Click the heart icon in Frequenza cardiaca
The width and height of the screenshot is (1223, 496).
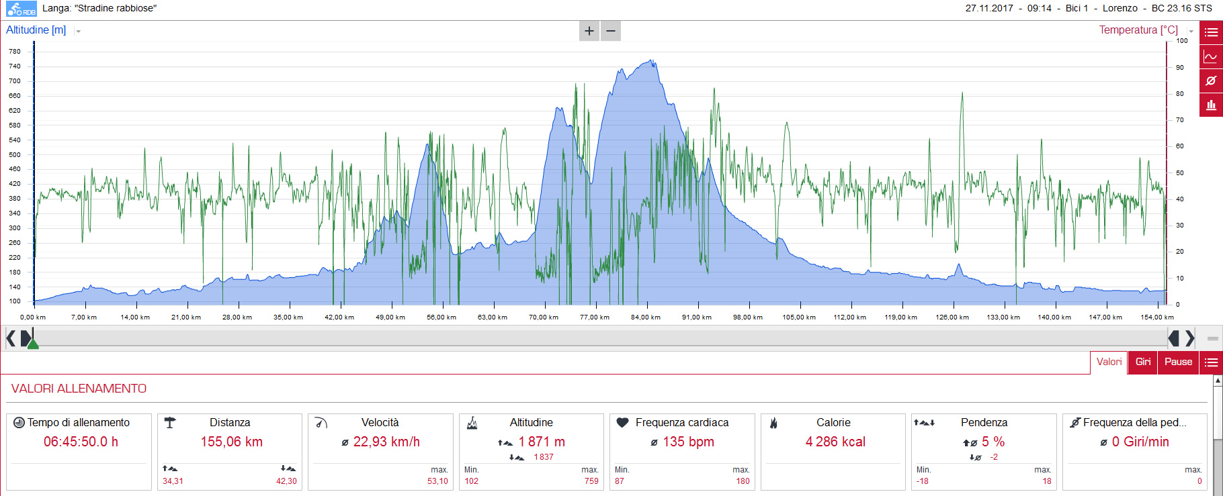coord(623,423)
